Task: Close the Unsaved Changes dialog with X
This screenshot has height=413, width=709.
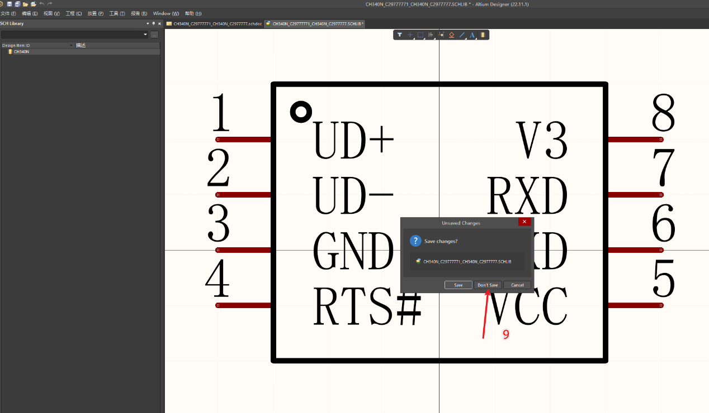Action: pyautogui.click(x=524, y=222)
